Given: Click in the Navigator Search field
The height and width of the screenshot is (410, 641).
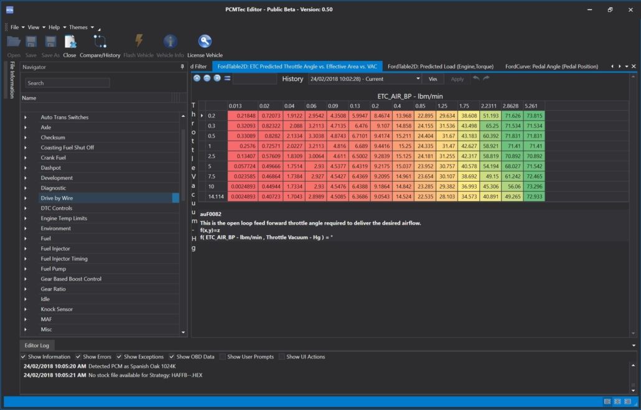Looking at the screenshot, I should click(67, 83).
